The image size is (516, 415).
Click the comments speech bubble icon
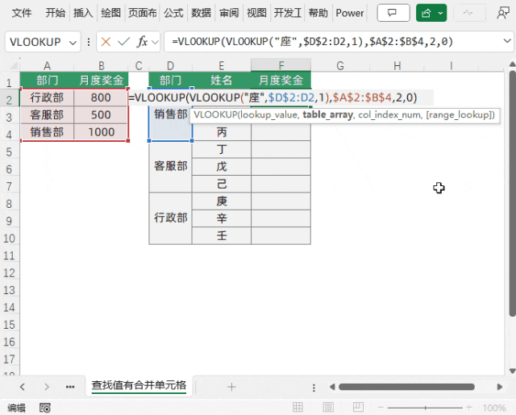coord(393,13)
